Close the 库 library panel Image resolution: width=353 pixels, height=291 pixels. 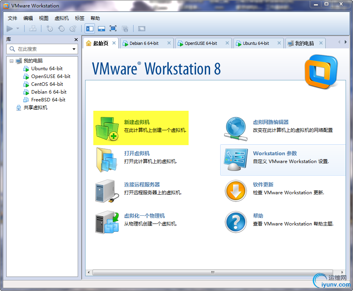[x=76, y=39]
